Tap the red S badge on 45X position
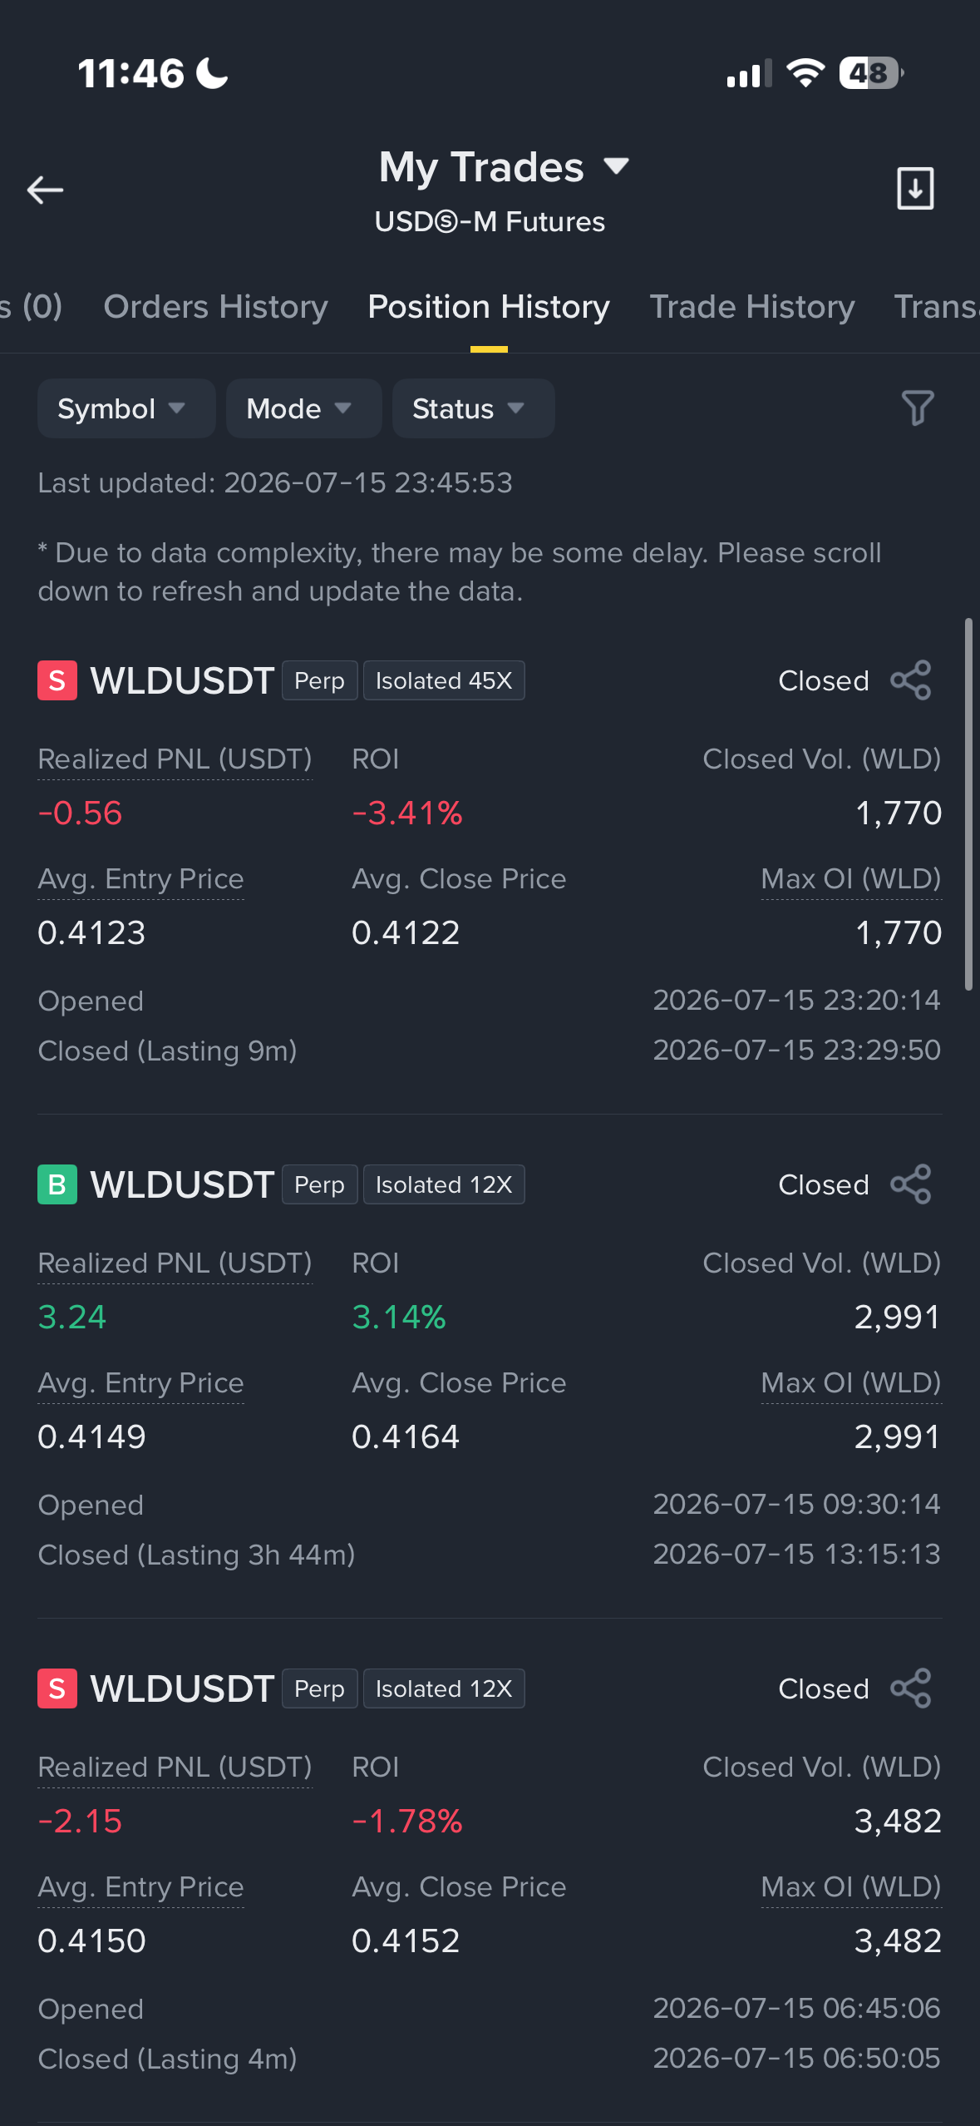The height and width of the screenshot is (2126, 980). pyautogui.click(x=57, y=680)
